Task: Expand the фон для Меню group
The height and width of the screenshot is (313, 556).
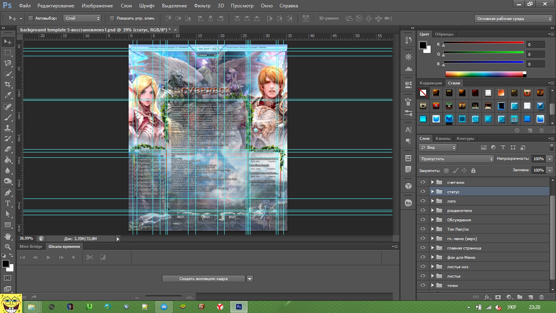Action: point(433,257)
